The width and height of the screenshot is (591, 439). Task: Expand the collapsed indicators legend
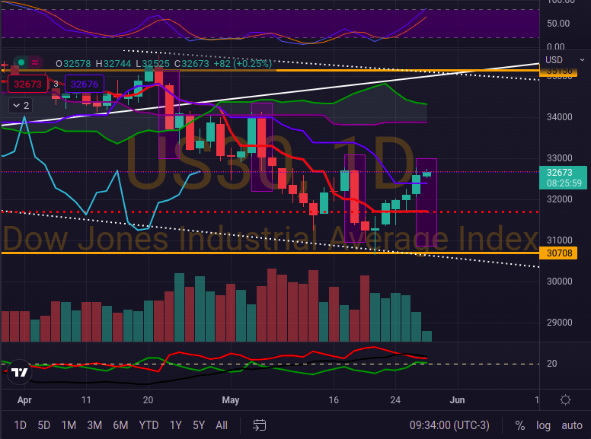(x=21, y=106)
